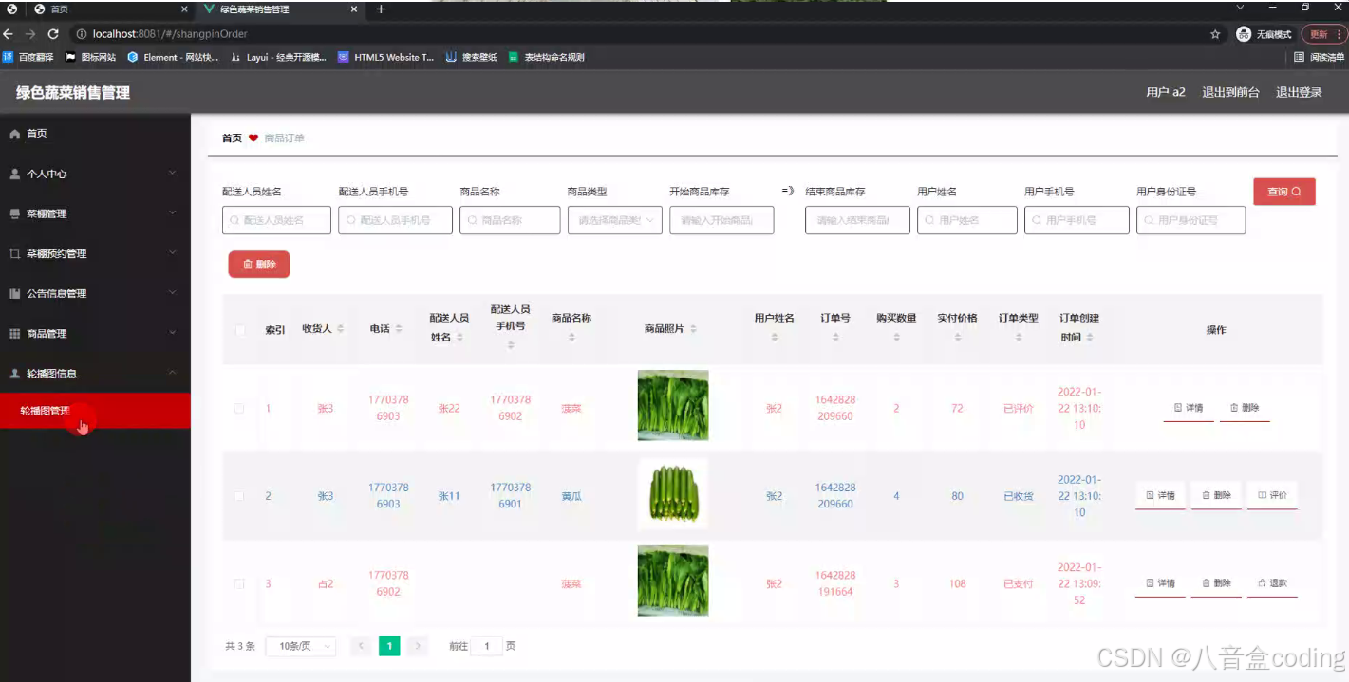Select 轮播图管理 submenu item
1349x682 pixels.
pos(95,411)
